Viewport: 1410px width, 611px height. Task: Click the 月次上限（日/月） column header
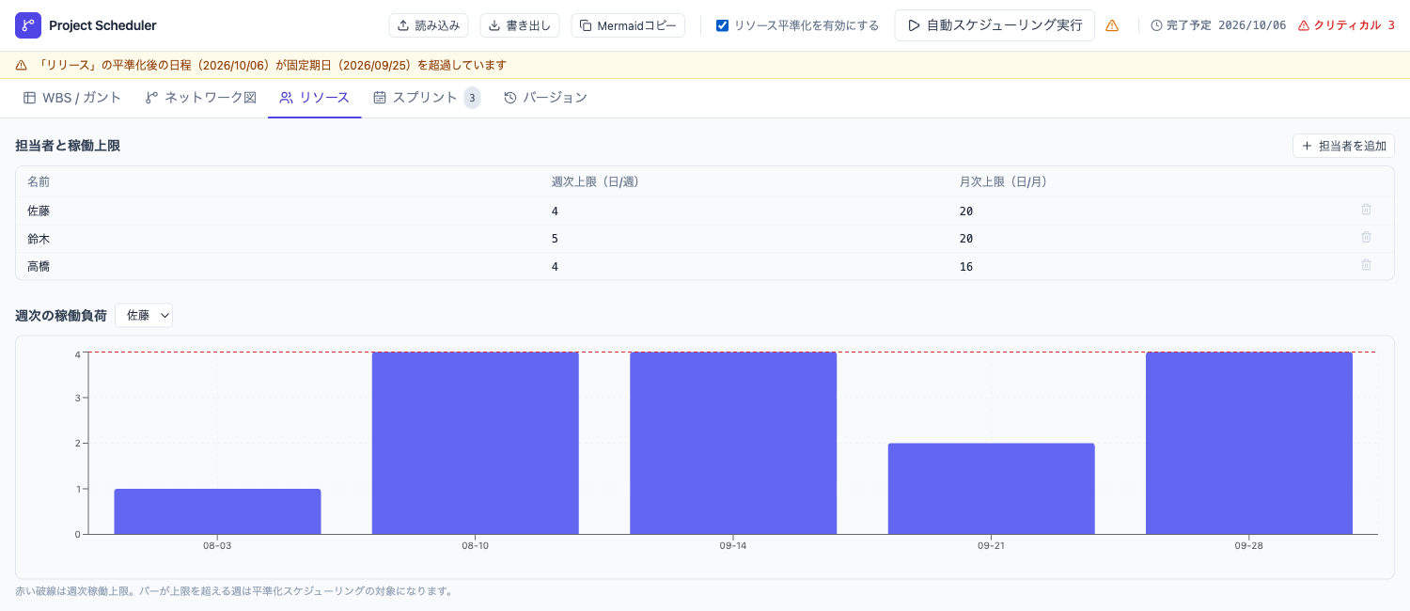pyautogui.click(x=1003, y=181)
